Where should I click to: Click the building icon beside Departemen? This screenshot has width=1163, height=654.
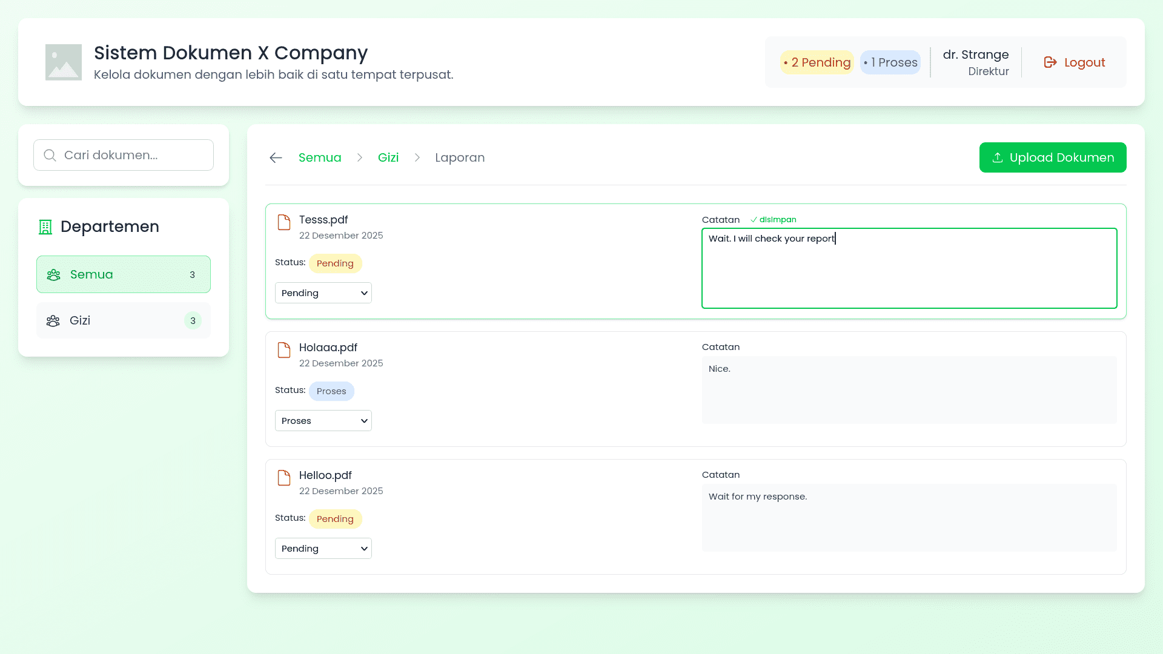(45, 226)
